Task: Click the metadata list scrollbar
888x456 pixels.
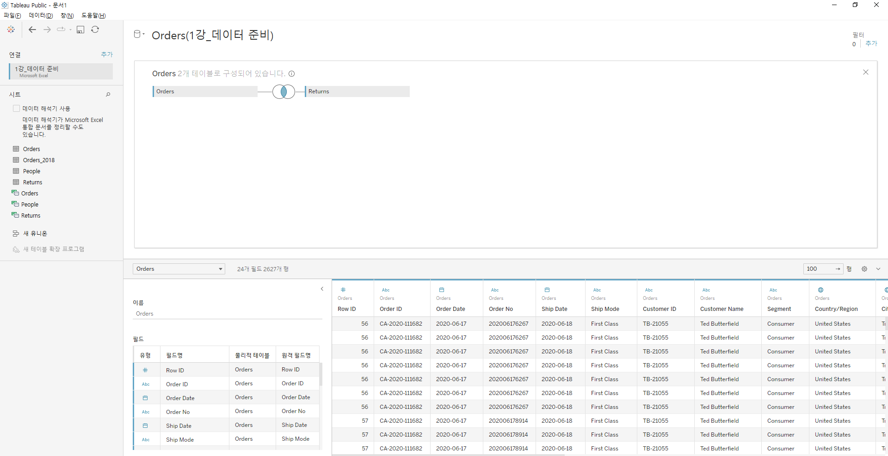Action: tap(321, 374)
